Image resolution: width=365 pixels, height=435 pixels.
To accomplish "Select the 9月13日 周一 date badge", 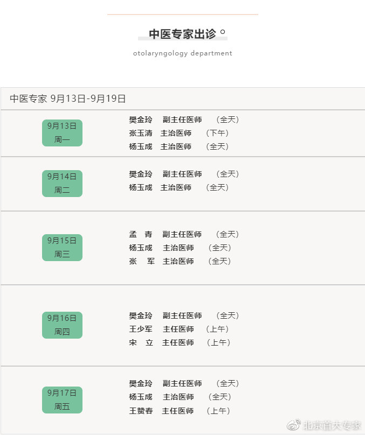I will tap(62, 133).
